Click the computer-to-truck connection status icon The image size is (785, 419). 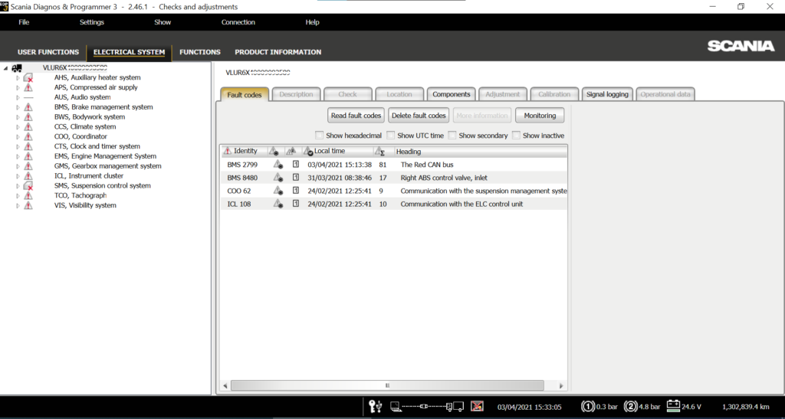pyautogui.click(x=426, y=406)
